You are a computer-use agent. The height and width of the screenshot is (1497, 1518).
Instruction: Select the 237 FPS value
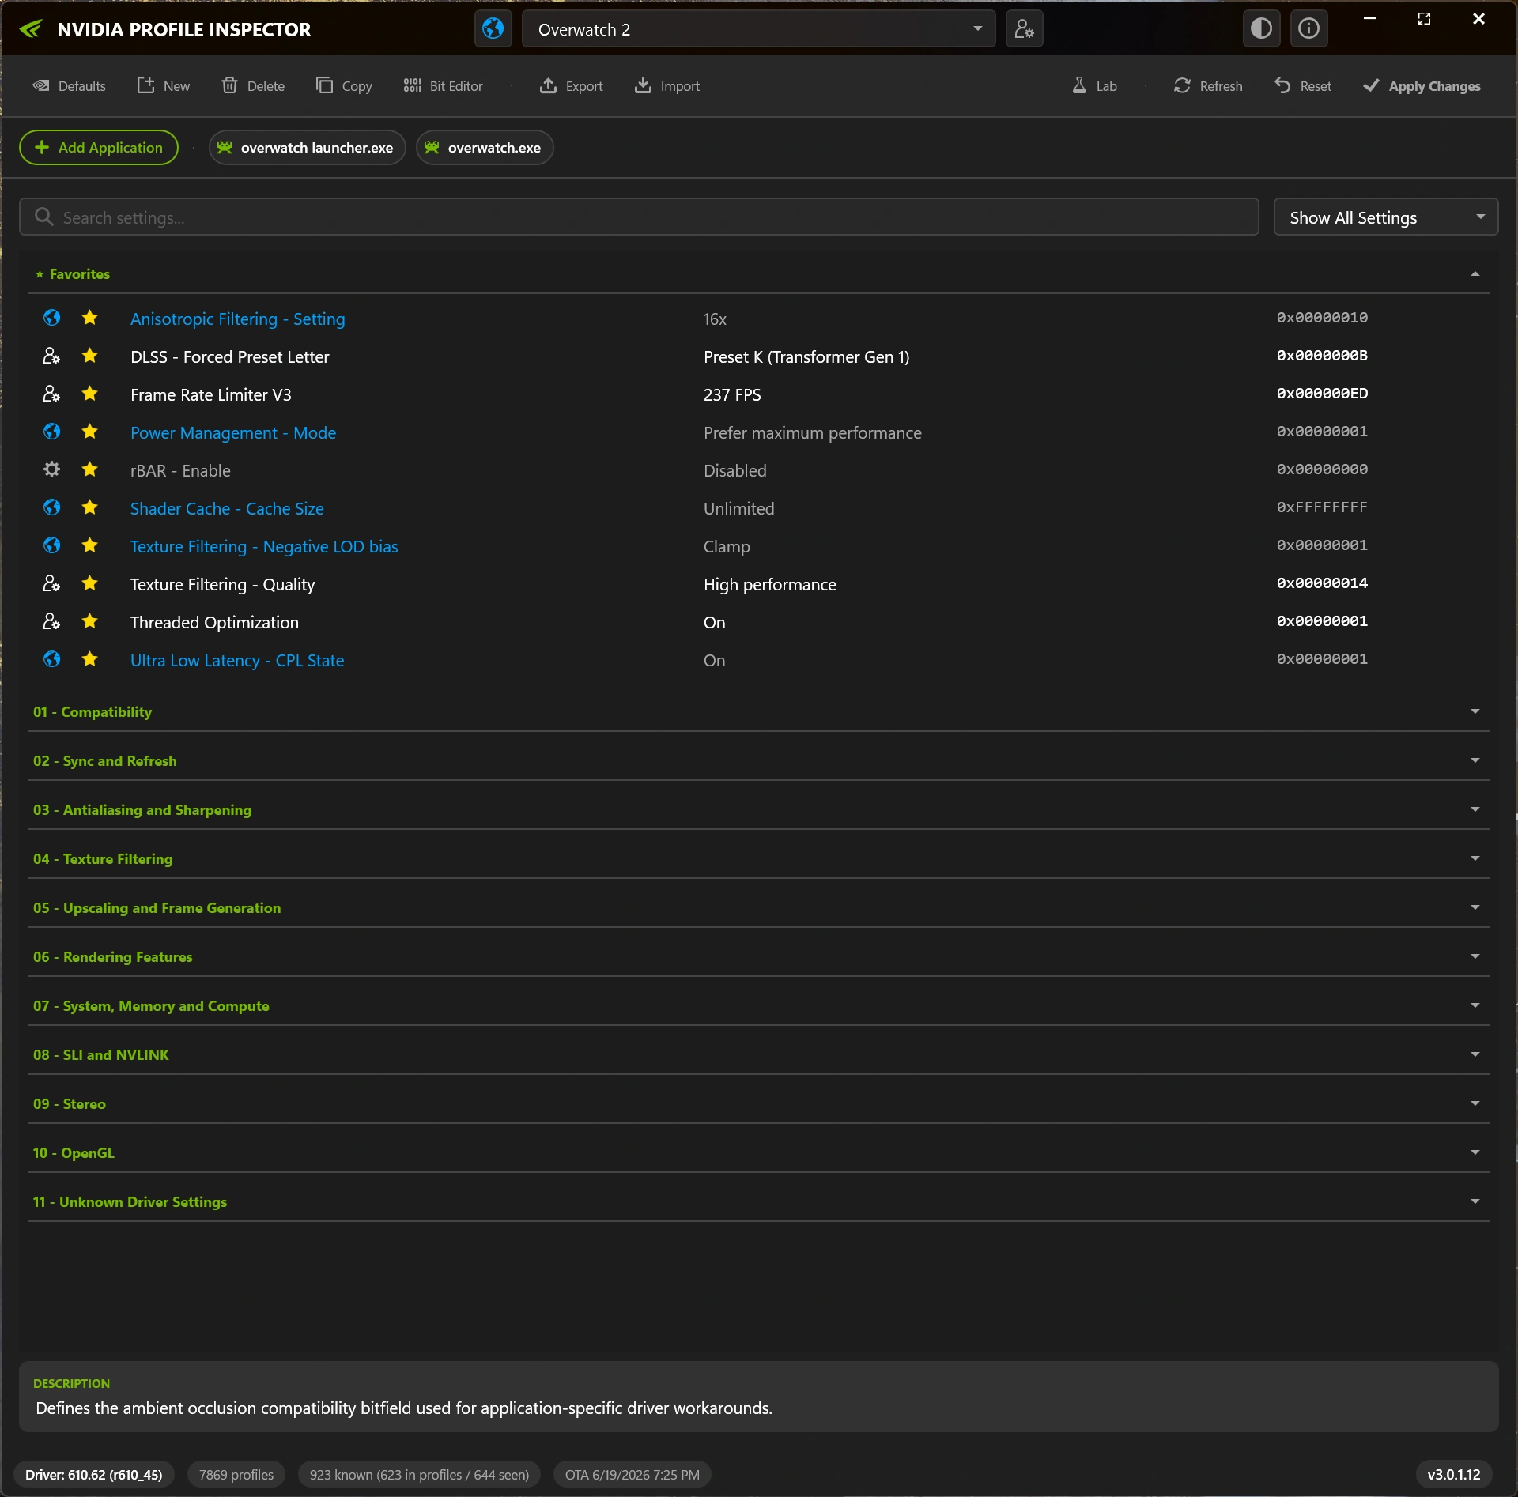(x=732, y=395)
